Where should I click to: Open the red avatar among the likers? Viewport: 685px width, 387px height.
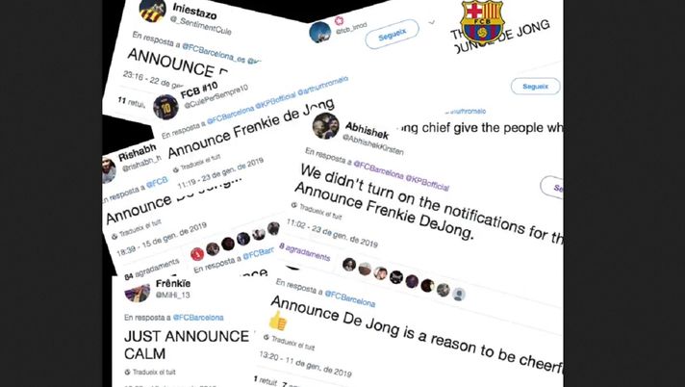point(197,254)
